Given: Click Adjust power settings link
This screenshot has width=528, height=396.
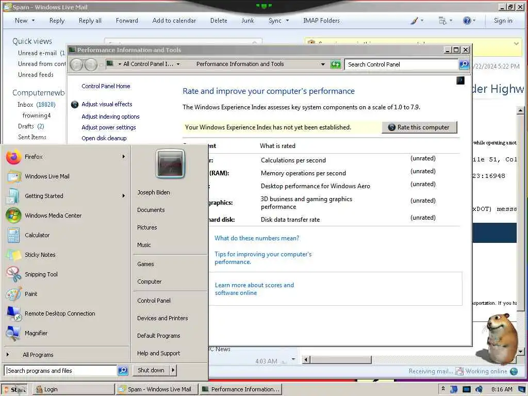Looking at the screenshot, I should pos(108,127).
